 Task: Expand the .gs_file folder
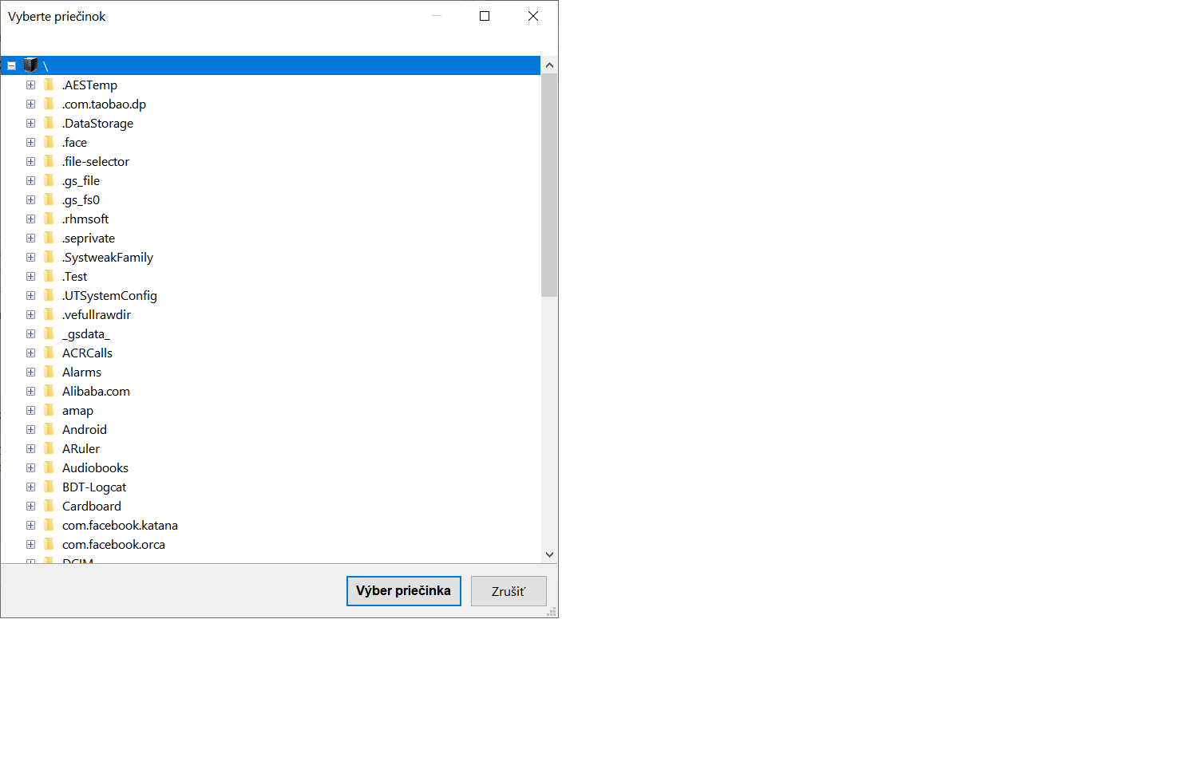[x=30, y=180]
